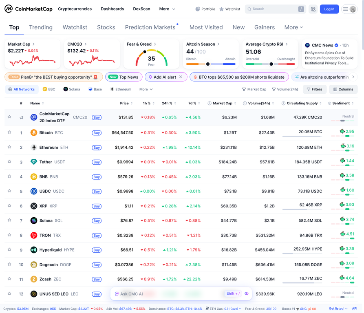
Task: Open the Columns button
Action: tap(343, 89)
